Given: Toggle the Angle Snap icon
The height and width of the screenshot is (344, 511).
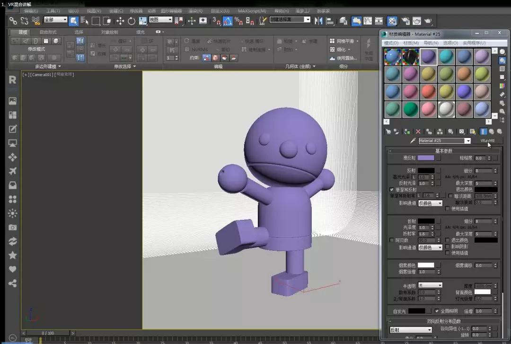Looking at the screenshot, I should tap(228, 21).
